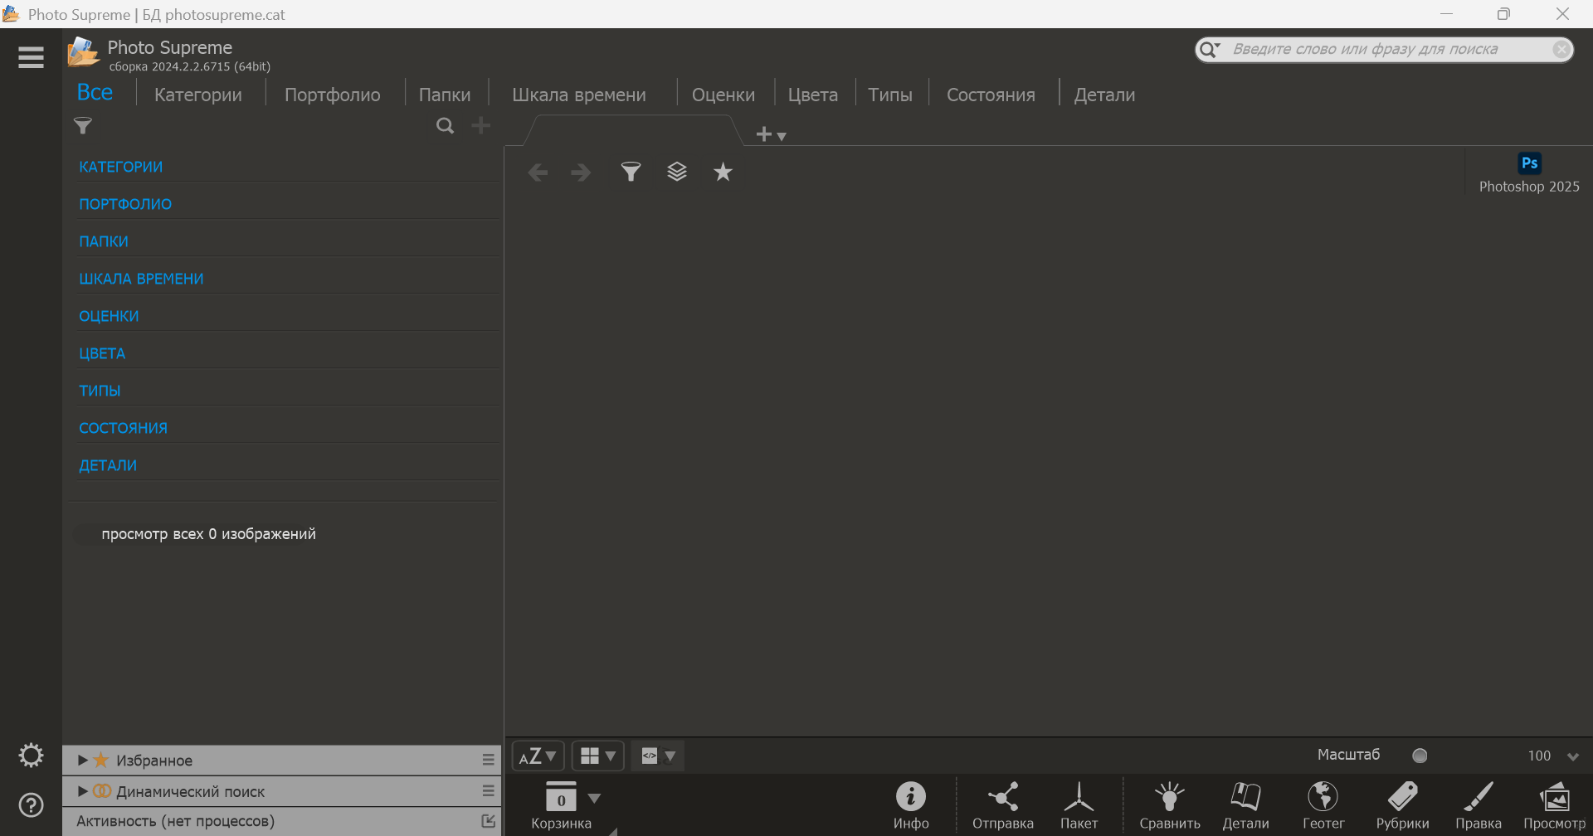Open the СОСТОЯНИЯ link in list

[123, 428]
